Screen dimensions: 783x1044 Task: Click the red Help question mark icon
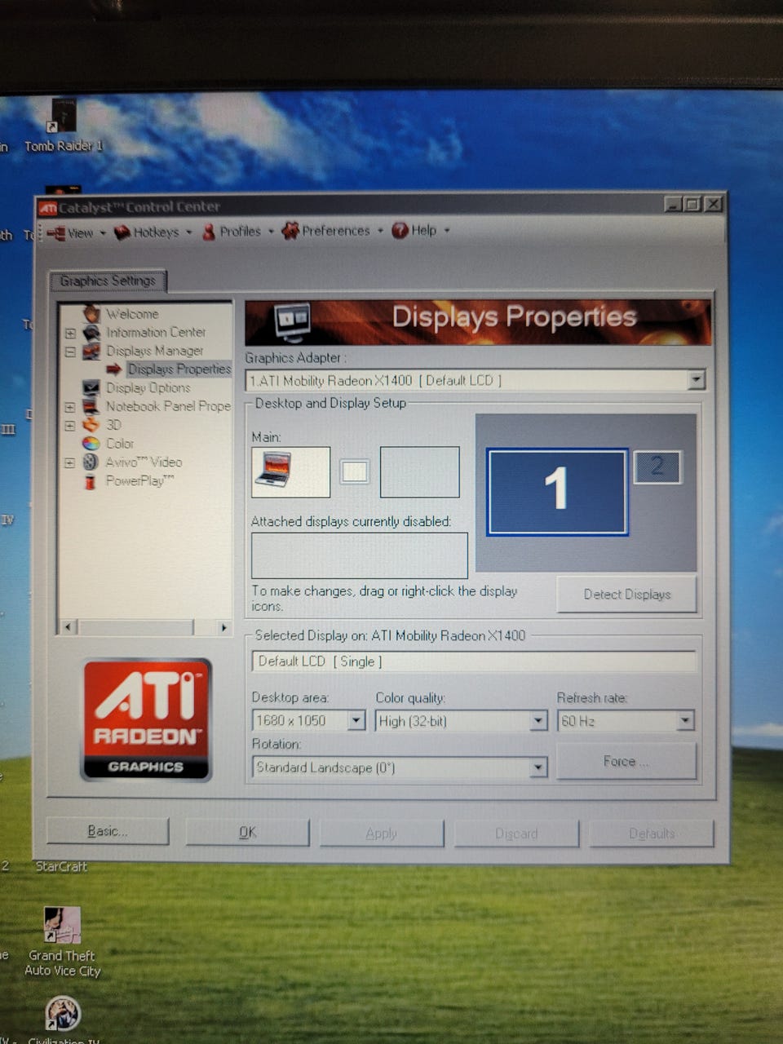tap(400, 231)
